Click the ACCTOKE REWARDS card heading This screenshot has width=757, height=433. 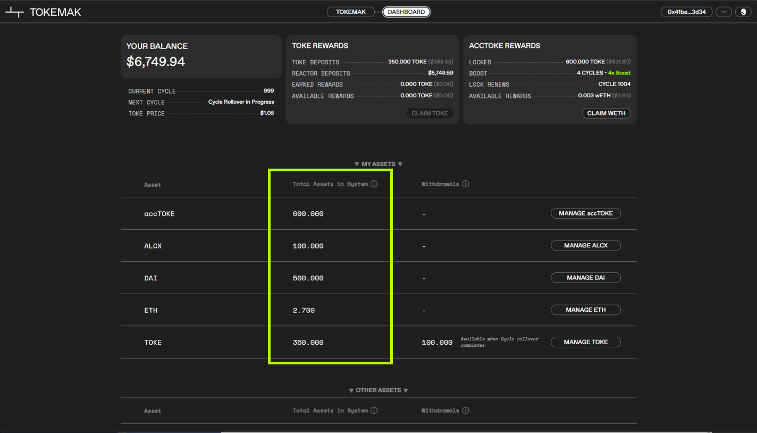(504, 46)
